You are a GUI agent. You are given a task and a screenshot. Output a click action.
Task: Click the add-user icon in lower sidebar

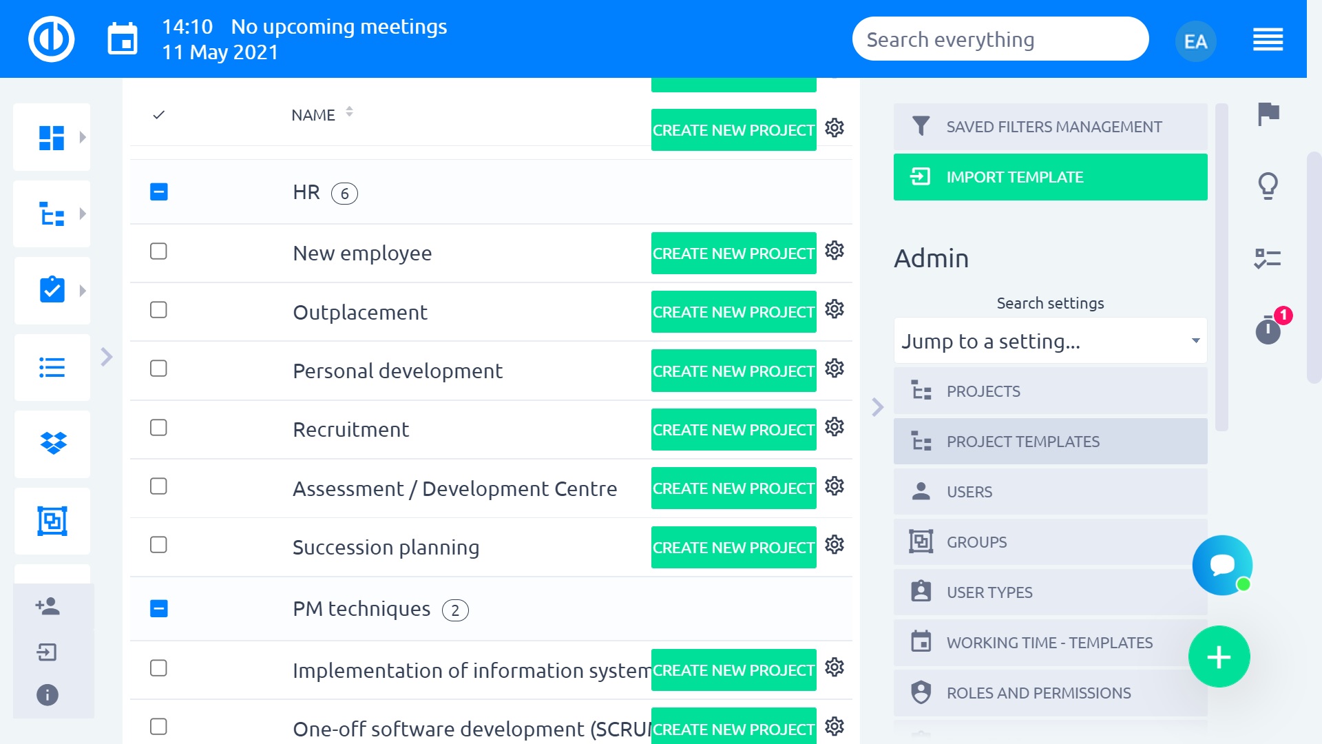[x=47, y=607]
